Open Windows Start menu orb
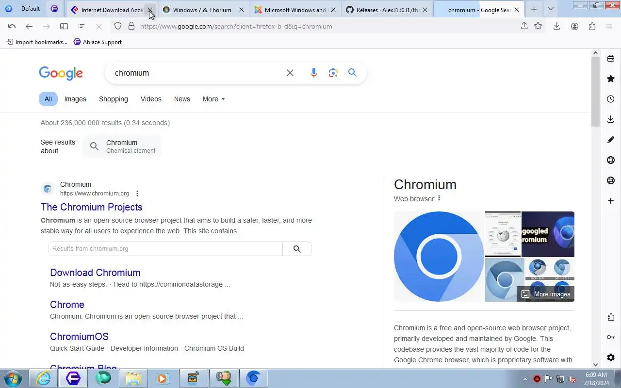Viewport: 621px width, 388px height. 13,378
